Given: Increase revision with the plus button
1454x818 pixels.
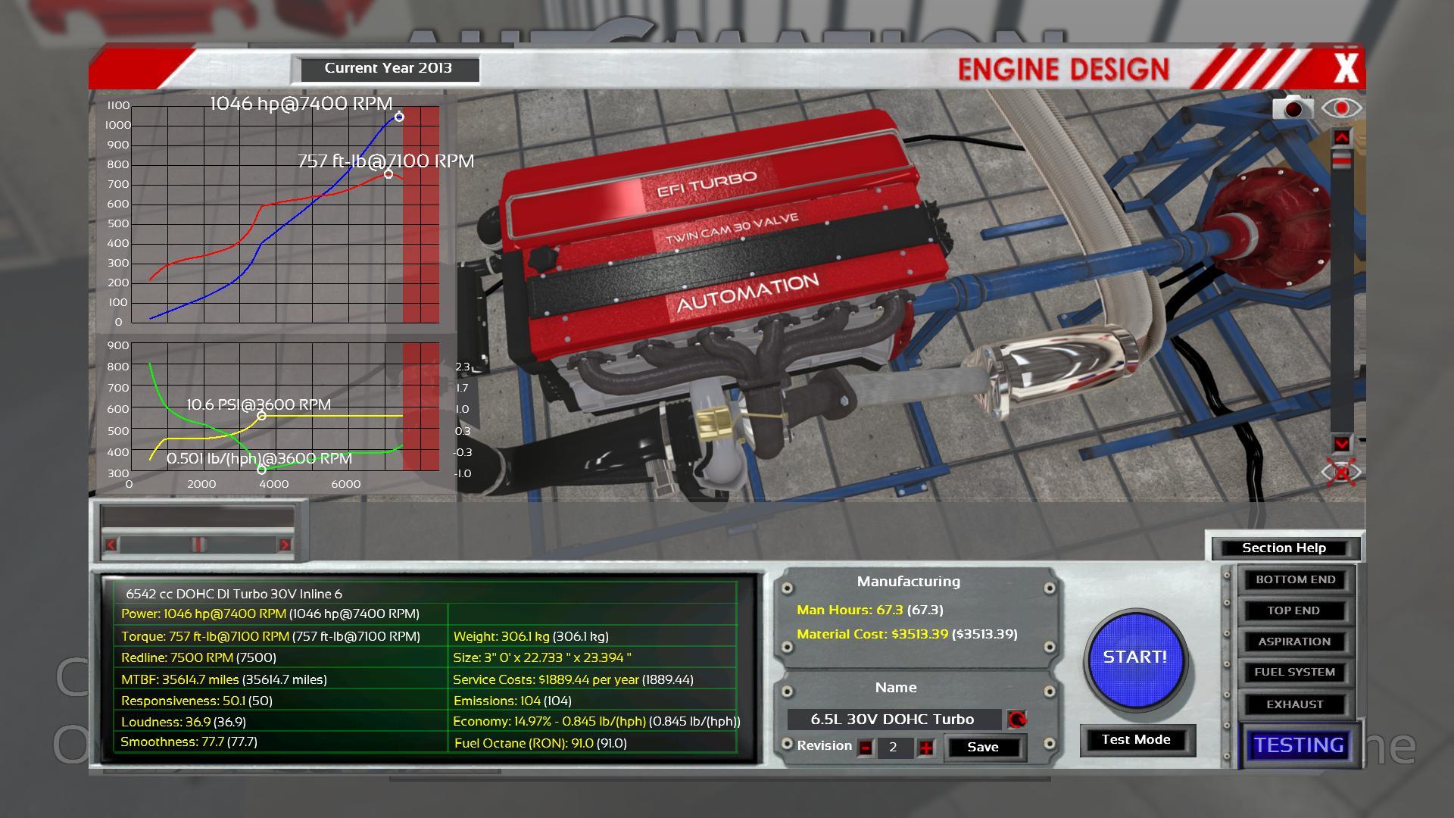Looking at the screenshot, I should pos(925,748).
